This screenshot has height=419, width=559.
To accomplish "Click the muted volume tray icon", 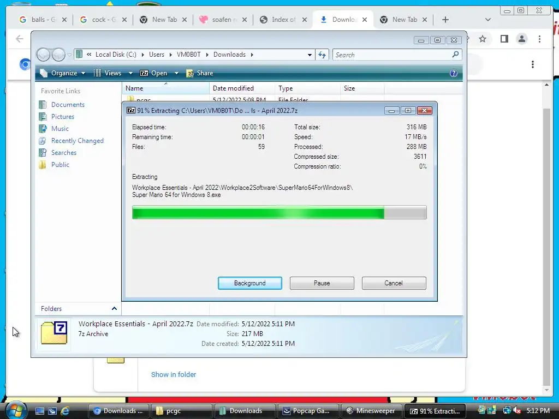I will pos(517,411).
